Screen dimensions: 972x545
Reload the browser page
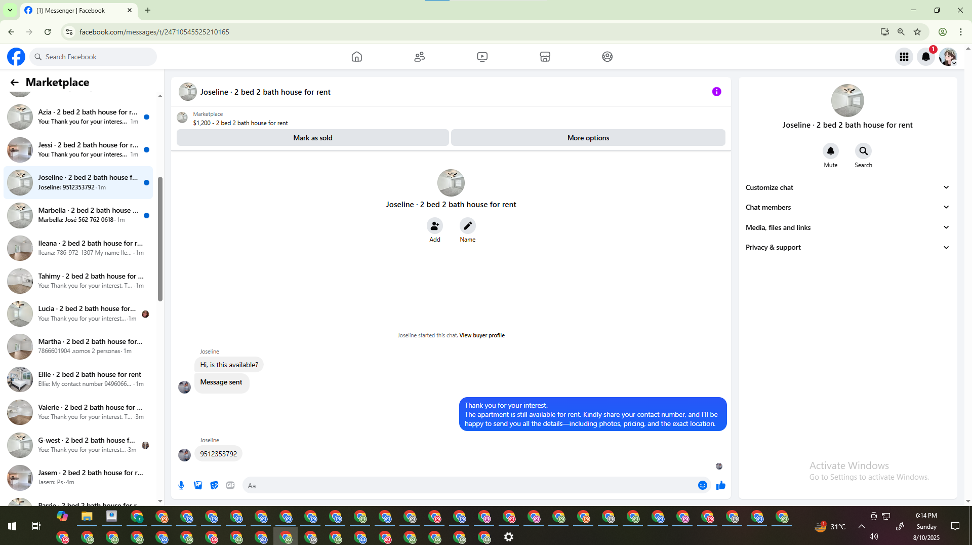click(x=48, y=32)
